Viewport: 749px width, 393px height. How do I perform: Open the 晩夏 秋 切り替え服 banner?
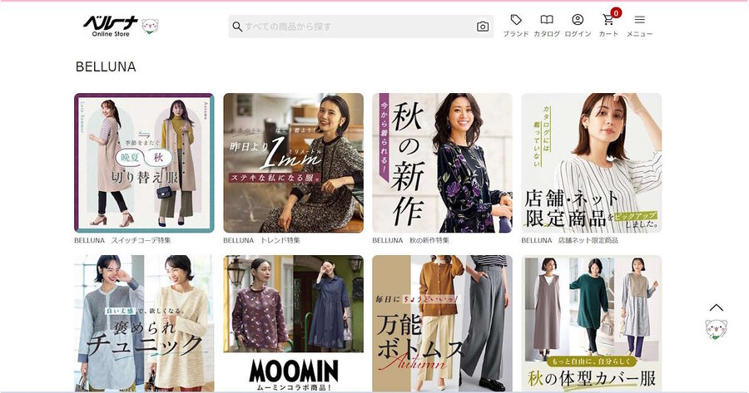tap(144, 163)
